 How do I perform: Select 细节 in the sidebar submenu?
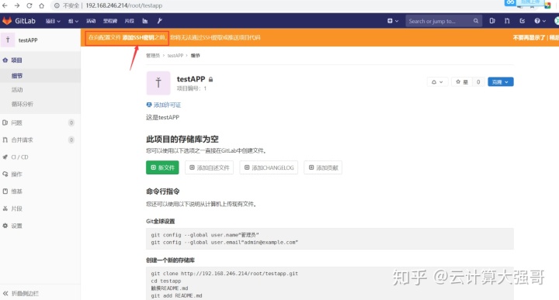tap(40, 76)
